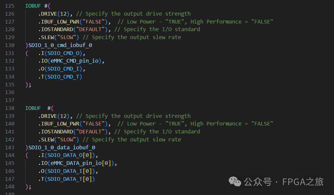Click line number 125 in the gutter
This screenshot has height=195, width=334.
10,6
